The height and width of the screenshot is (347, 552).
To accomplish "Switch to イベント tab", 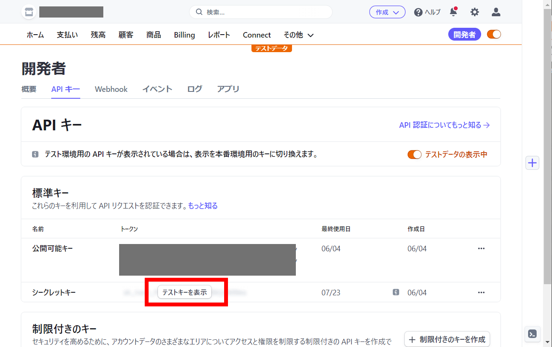I will (157, 89).
